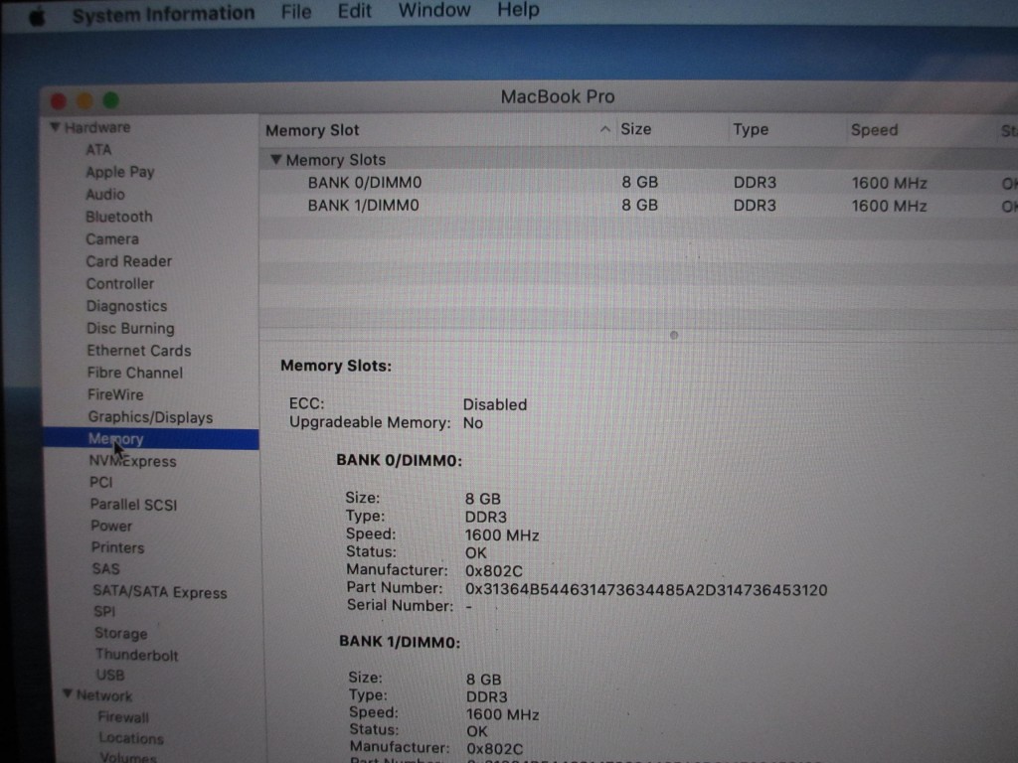Sort by the Memory Slot column header
The height and width of the screenshot is (763, 1018).
tap(312, 130)
